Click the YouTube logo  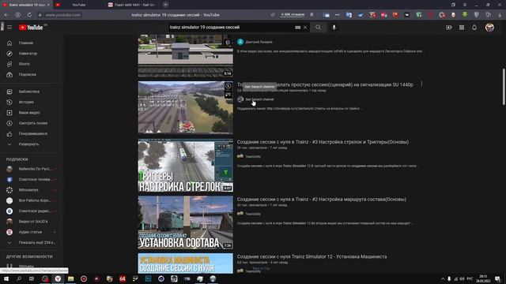[x=31, y=28]
